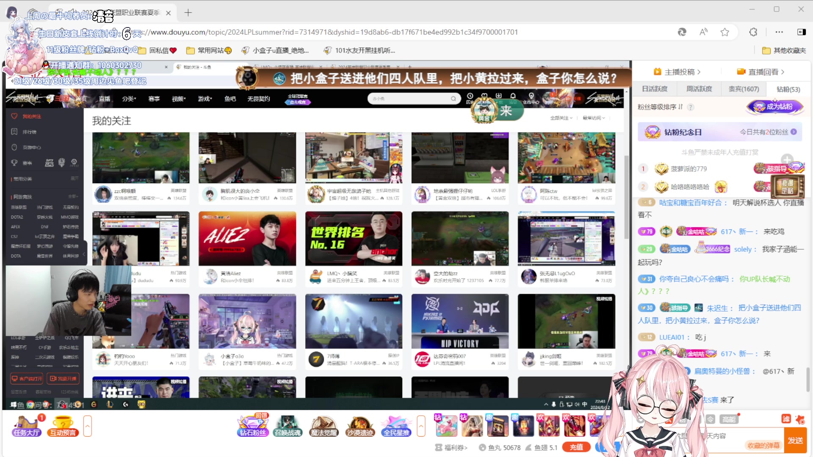
Task: Select 我的关注 heart icon in the sidebar
Action: click(14, 116)
